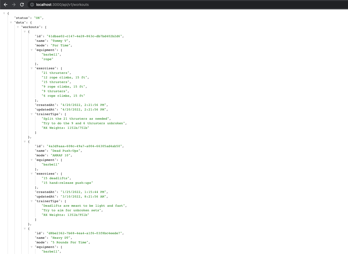The image size is (348, 254).
Task: Select "Deadlifts are meant to be light and fast" tip
Action: coord(83,206)
